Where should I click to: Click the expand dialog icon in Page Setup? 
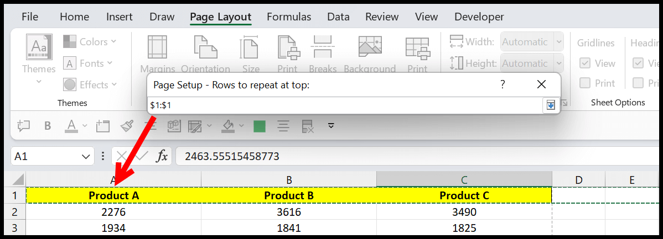pos(550,105)
